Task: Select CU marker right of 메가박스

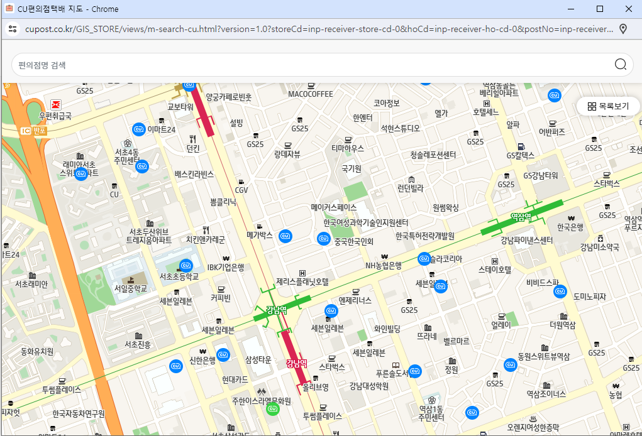Action: pos(285,236)
